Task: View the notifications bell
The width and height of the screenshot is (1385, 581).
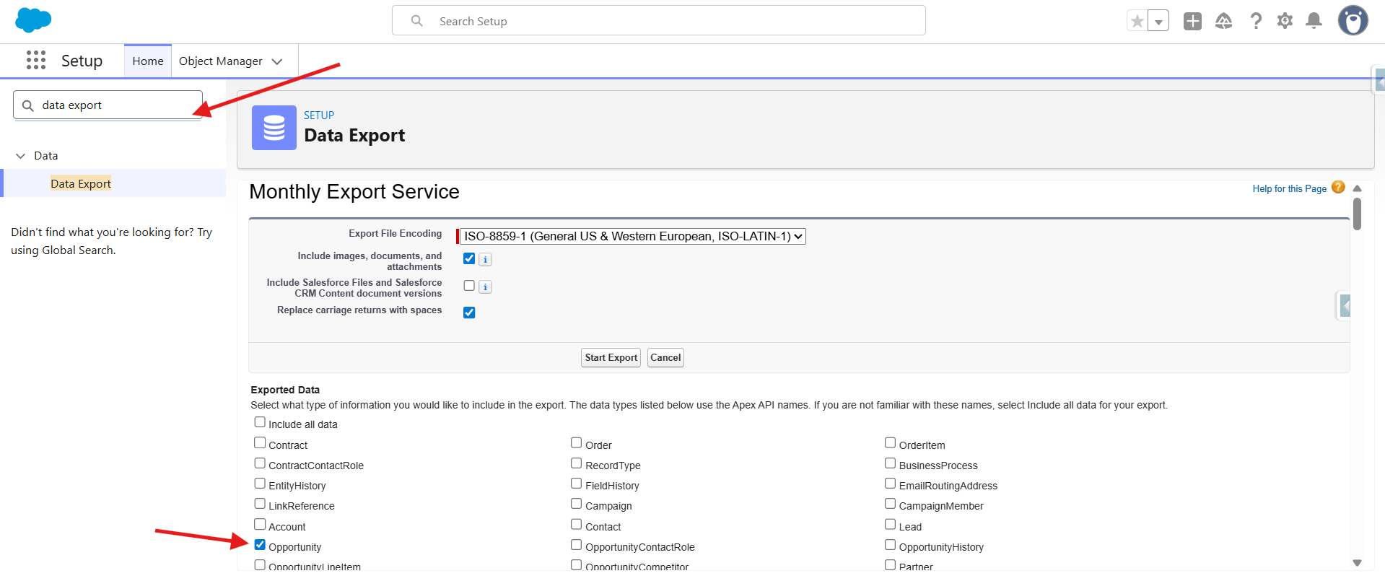Action: pyautogui.click(x=1314, y=21)
